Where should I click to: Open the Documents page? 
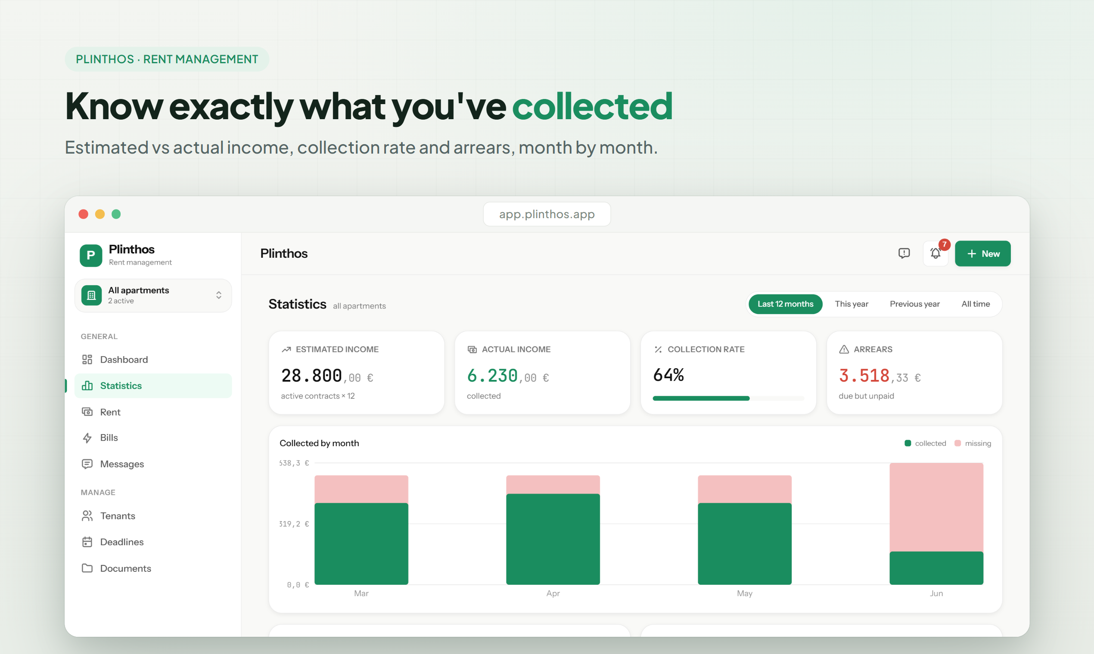pyautogui.click(x=153, y=568)
